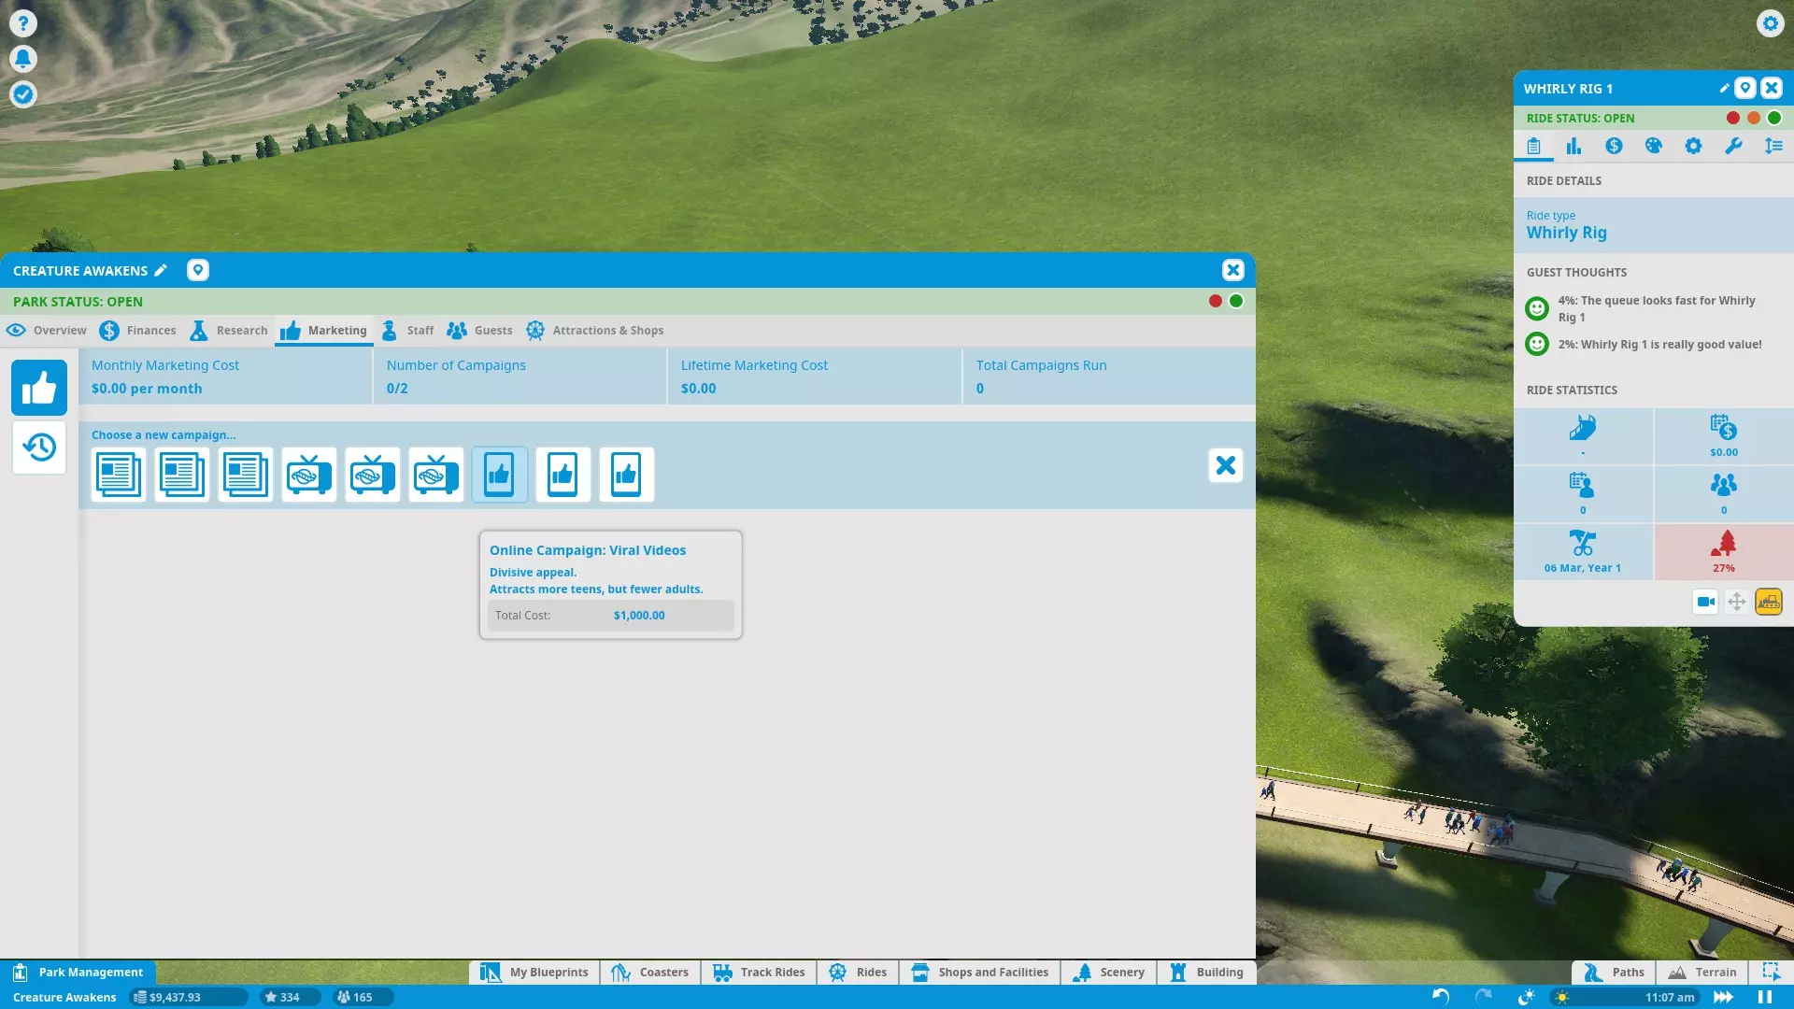Screen dimensions: 1794x1009
Task: Set Whirly Rig 1 status to testing (orange)
Action: pos(1754,118)
